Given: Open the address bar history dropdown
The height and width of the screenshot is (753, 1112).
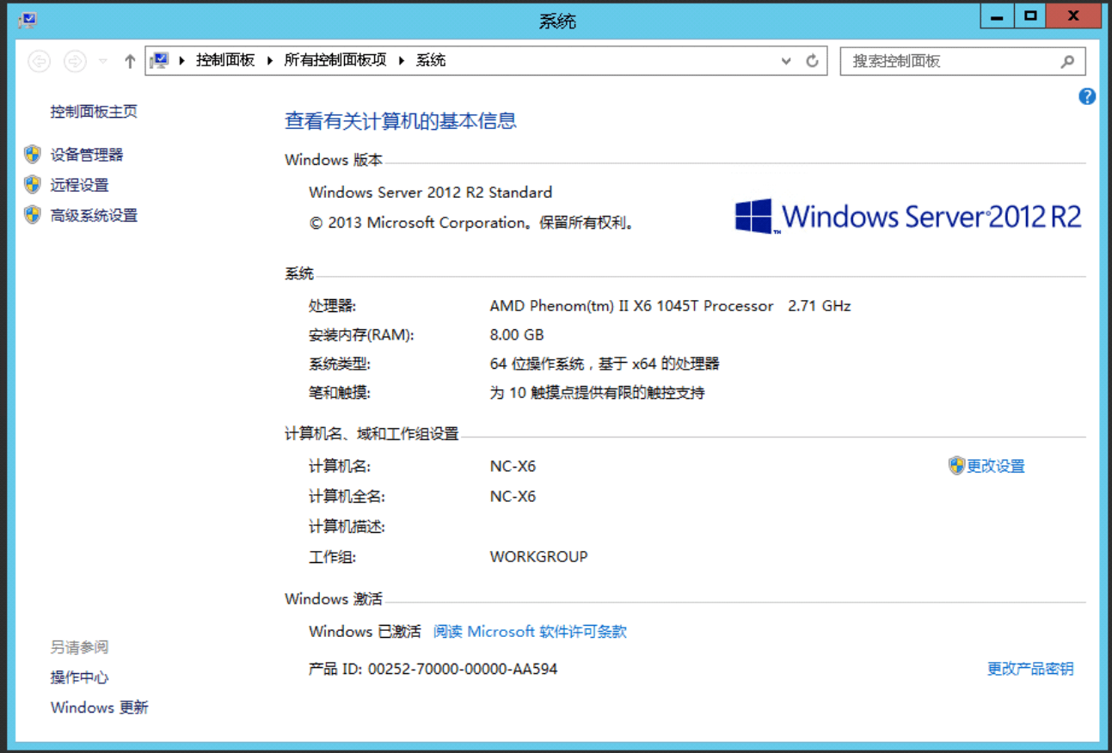Looking at the screenshot, I should click(786, 61).
